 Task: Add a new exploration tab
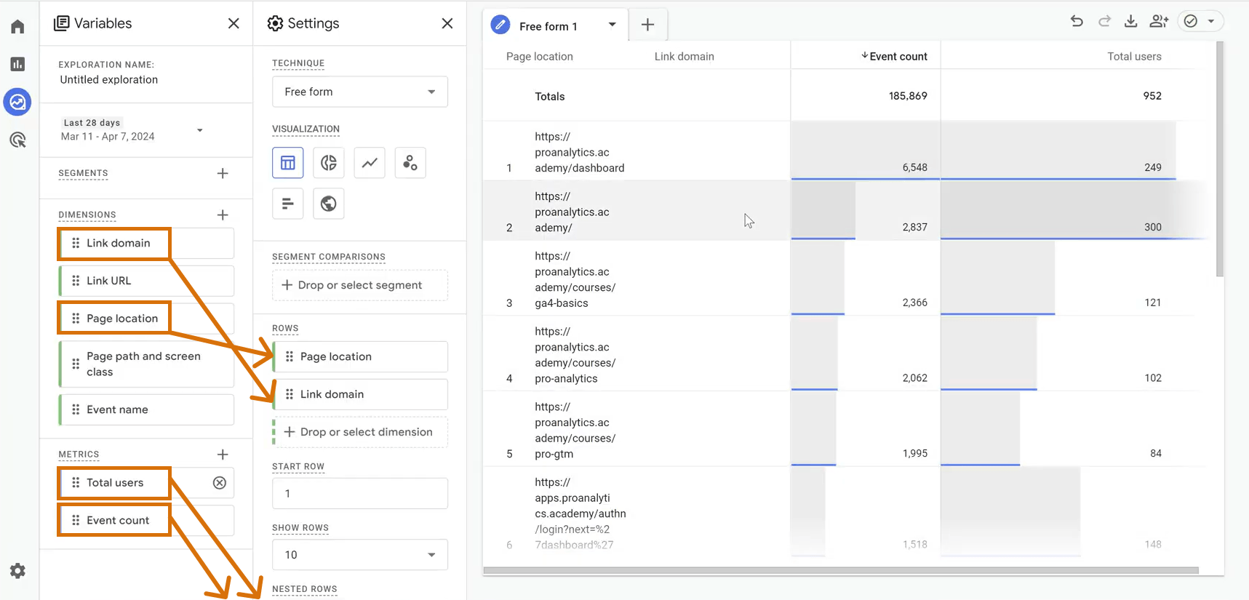647,25
